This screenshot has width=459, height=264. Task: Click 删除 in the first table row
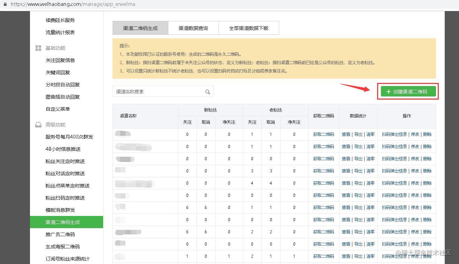[427, 134]
